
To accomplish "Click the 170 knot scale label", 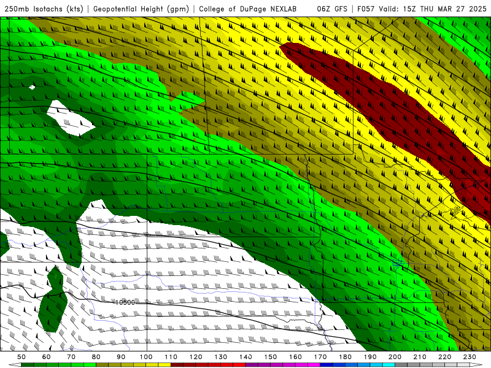I will pos(320,357).
